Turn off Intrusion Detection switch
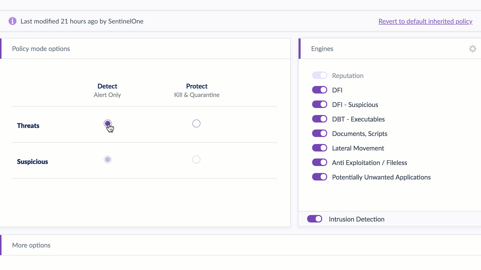 coord(315,219)
